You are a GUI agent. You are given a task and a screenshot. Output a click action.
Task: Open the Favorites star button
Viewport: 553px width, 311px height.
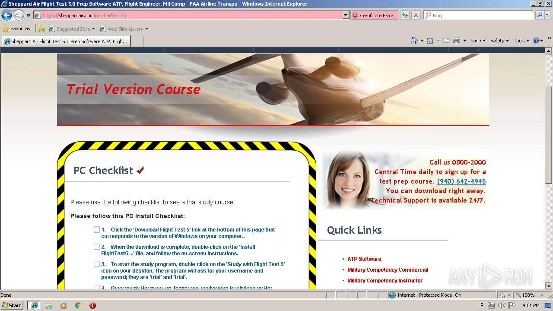pyautogui.click(x=16, y=29)
